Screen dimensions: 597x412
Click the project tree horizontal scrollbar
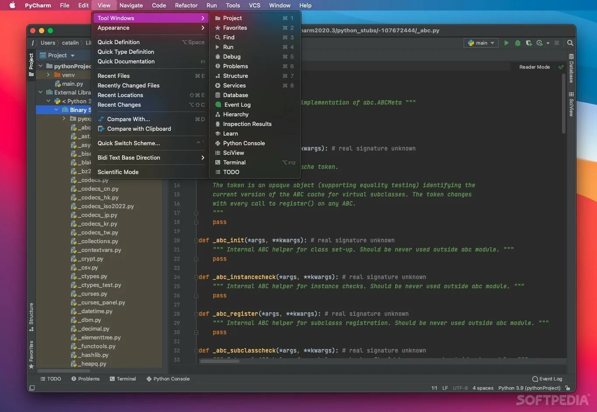tap(64, 371)
